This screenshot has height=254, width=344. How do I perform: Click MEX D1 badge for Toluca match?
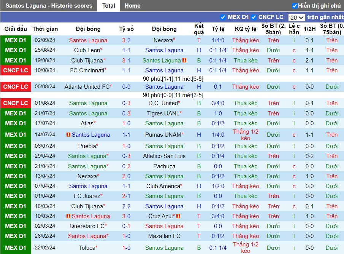click(x=16, y=248)
